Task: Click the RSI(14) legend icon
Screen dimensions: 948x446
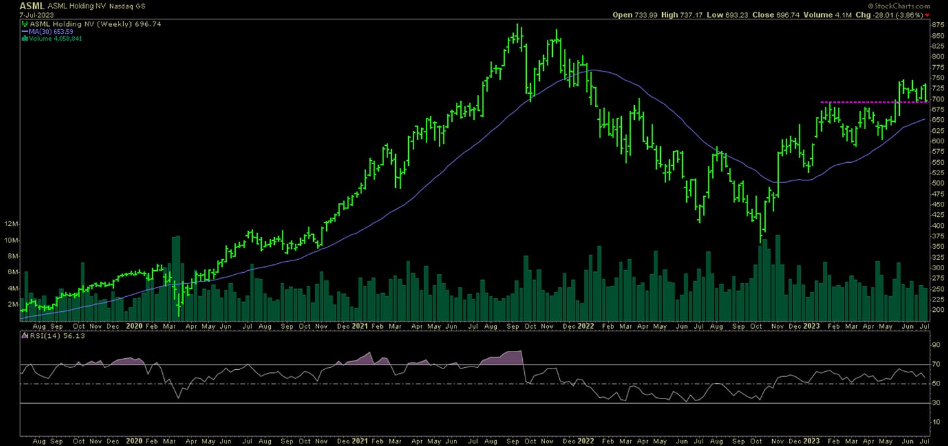Action: (x=24, y=336)
